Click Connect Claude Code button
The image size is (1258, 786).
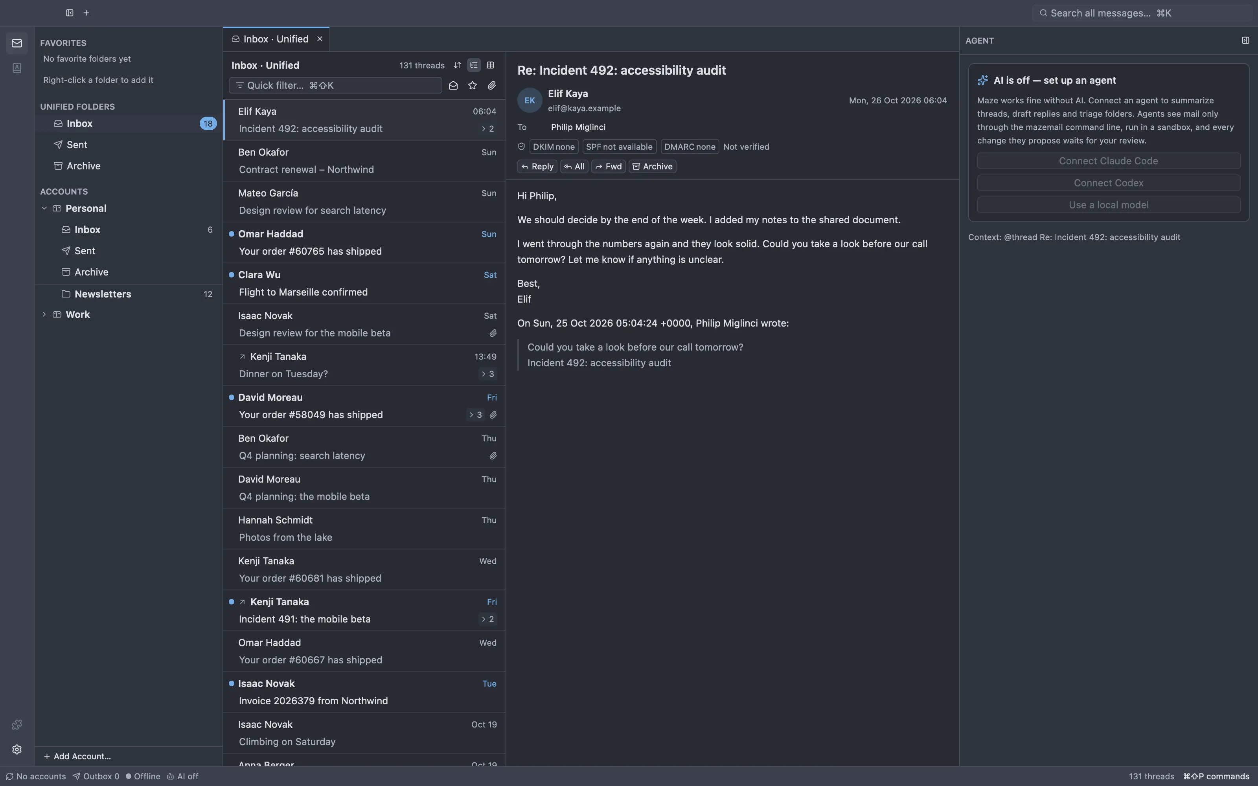click(x=1108, y=161)
